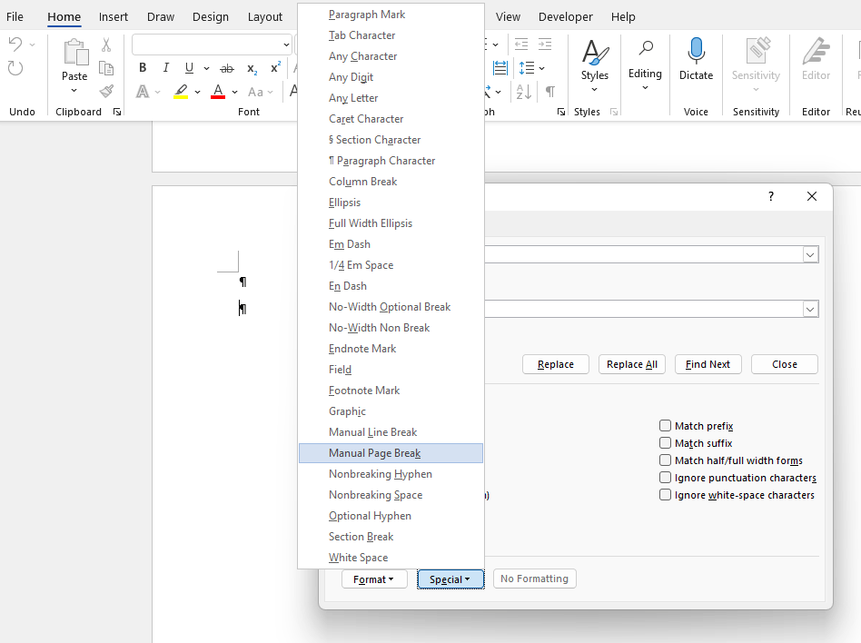This screenshot has width=861, height=643.
Task: Click the Find Next button
Action: pos(708,364)
